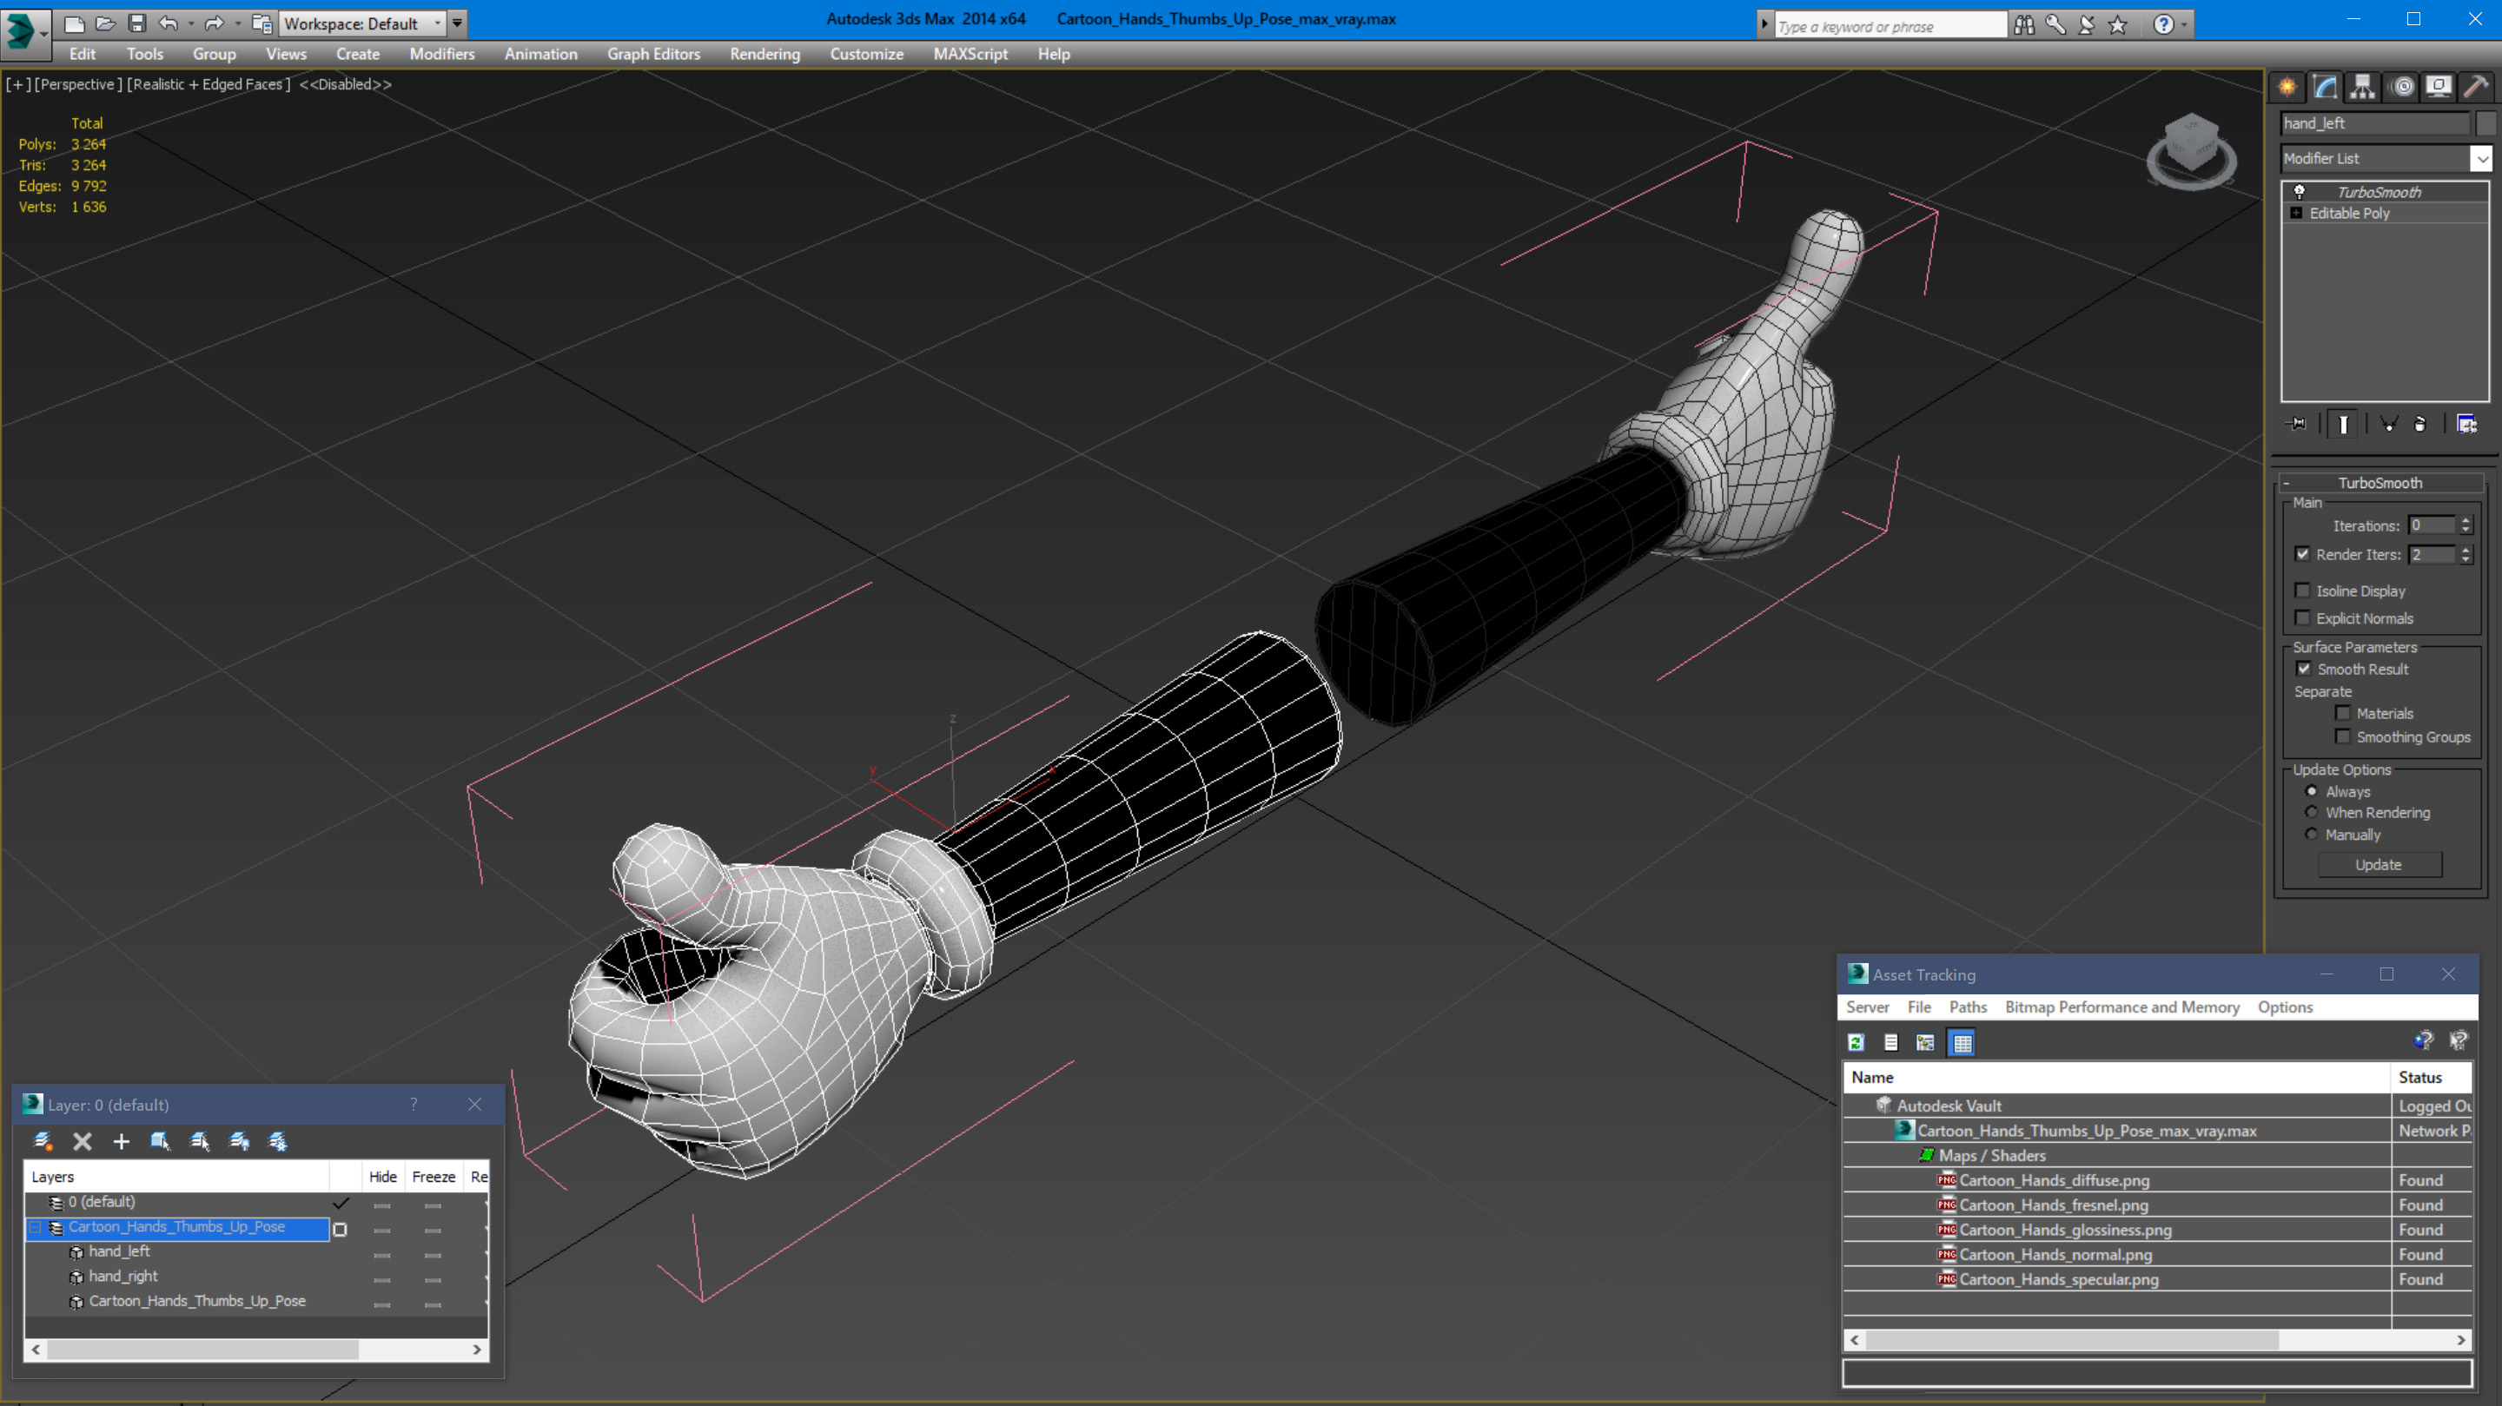Image resolution: width=2502 pixels, height=1406 pixels.
Task: Select the Manually update option
Action: pyautogui.click(x=2312, y=834)
